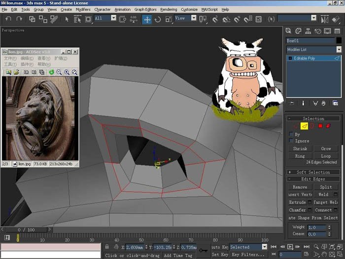Click the Weight spinner arrows
Image resolution: width=345 pixels, height=259 pixels.
[329, 227]
